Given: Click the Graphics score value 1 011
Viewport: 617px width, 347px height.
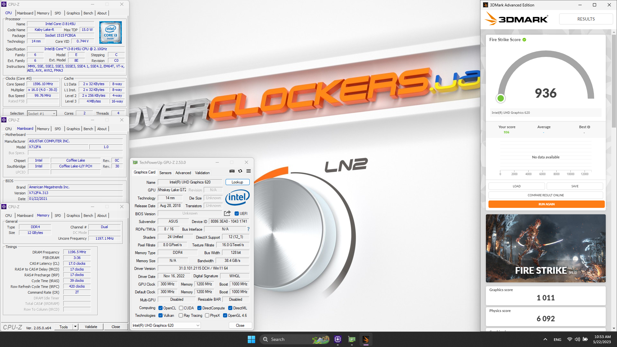Looking at the screenshot, I should [546, 298].
